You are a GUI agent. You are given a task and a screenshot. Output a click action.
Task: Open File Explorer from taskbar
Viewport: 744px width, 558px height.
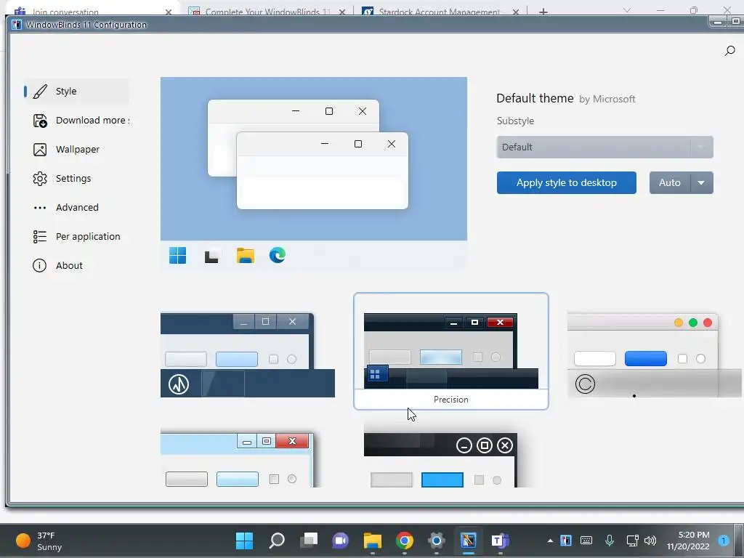(x=373, y=541)
